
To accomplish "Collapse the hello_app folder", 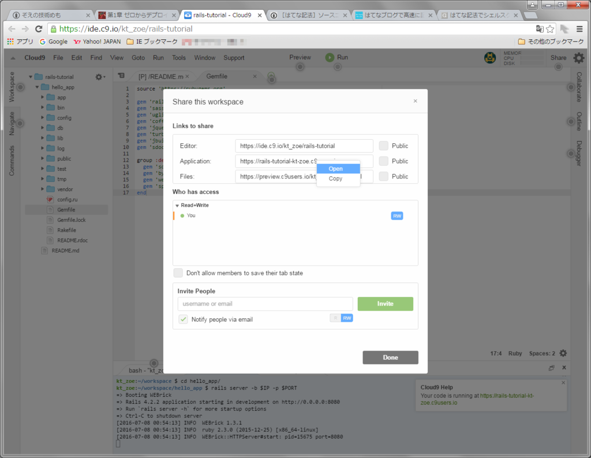I will click(37, 87).
